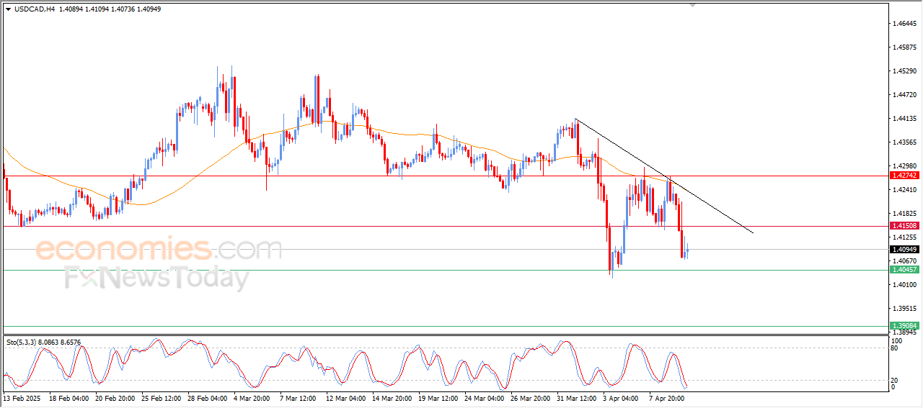
Task: Click the 1.40100 price axis value
Action: 905,285
